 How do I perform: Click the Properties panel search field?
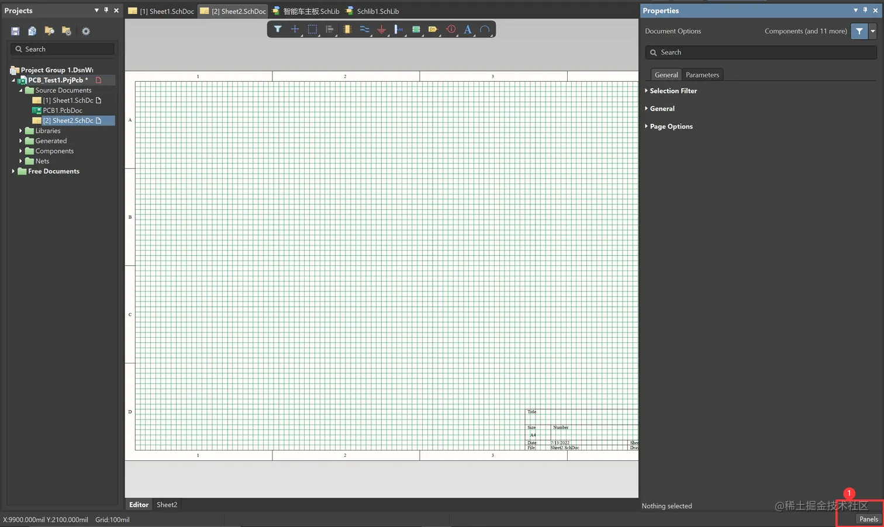(x=761, y=52)
